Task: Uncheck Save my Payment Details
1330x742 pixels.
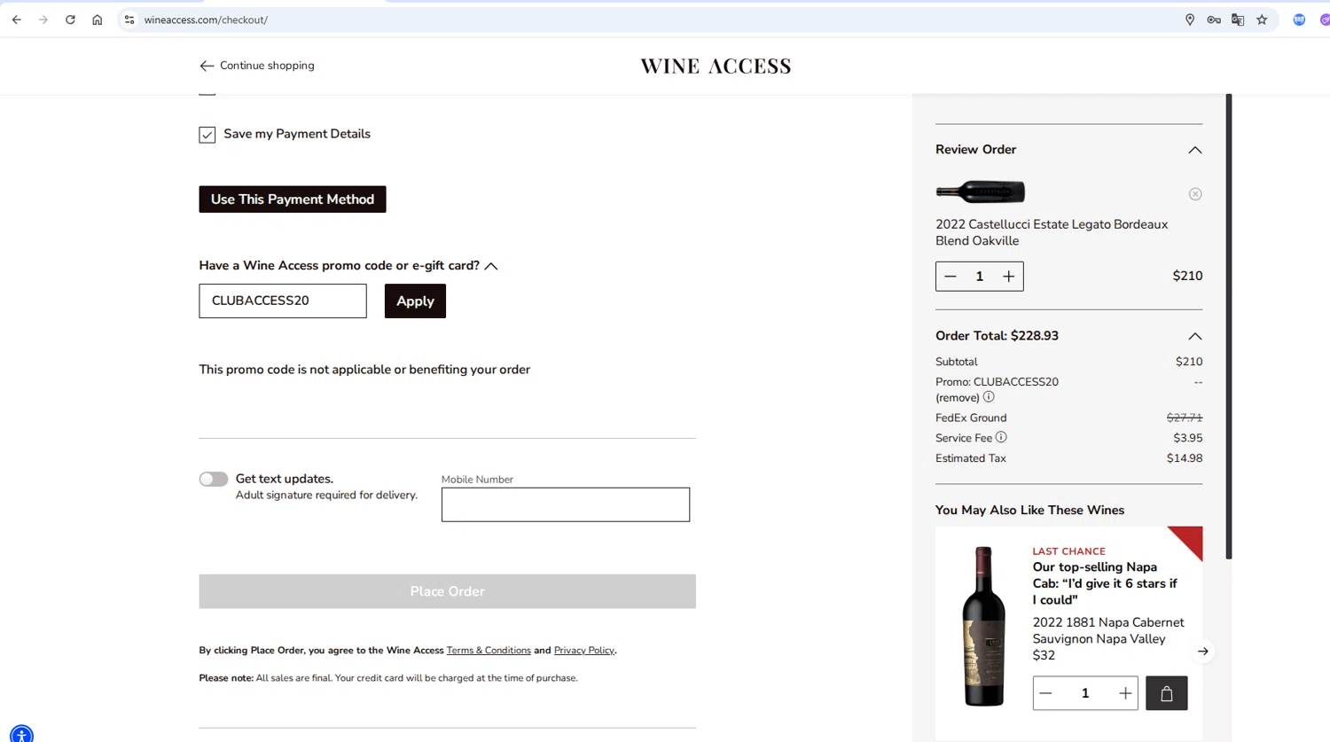Action: pos(207,135)
